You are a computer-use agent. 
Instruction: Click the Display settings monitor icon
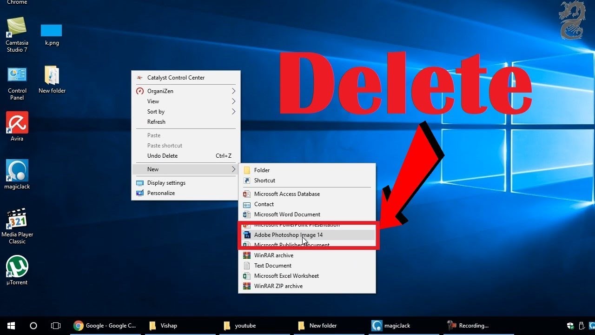coord(139,183)
